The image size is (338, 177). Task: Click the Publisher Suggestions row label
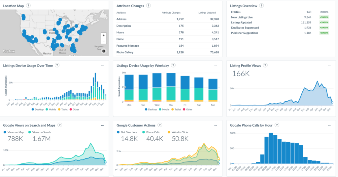pos(245,33)
